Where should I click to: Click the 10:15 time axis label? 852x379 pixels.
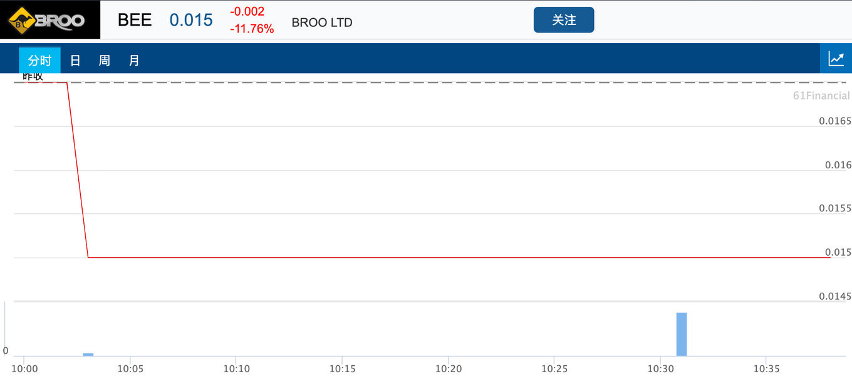pyautogui.click(x=343, y=369)
